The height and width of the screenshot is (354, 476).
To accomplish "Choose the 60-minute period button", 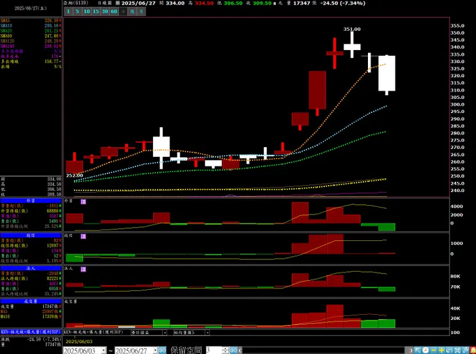I will click(x=114, y=12).
